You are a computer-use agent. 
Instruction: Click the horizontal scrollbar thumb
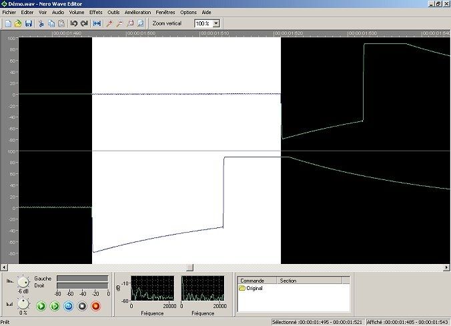(190, 267)
